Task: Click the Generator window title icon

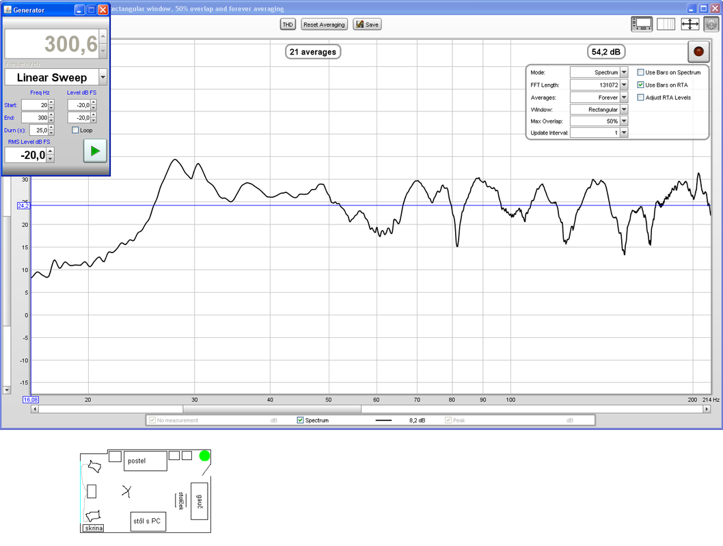Action: [x=8, y=10]
